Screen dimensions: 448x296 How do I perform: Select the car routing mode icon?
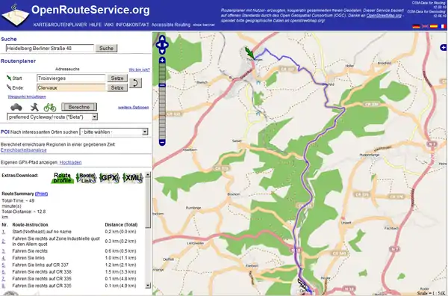(16, 107)
